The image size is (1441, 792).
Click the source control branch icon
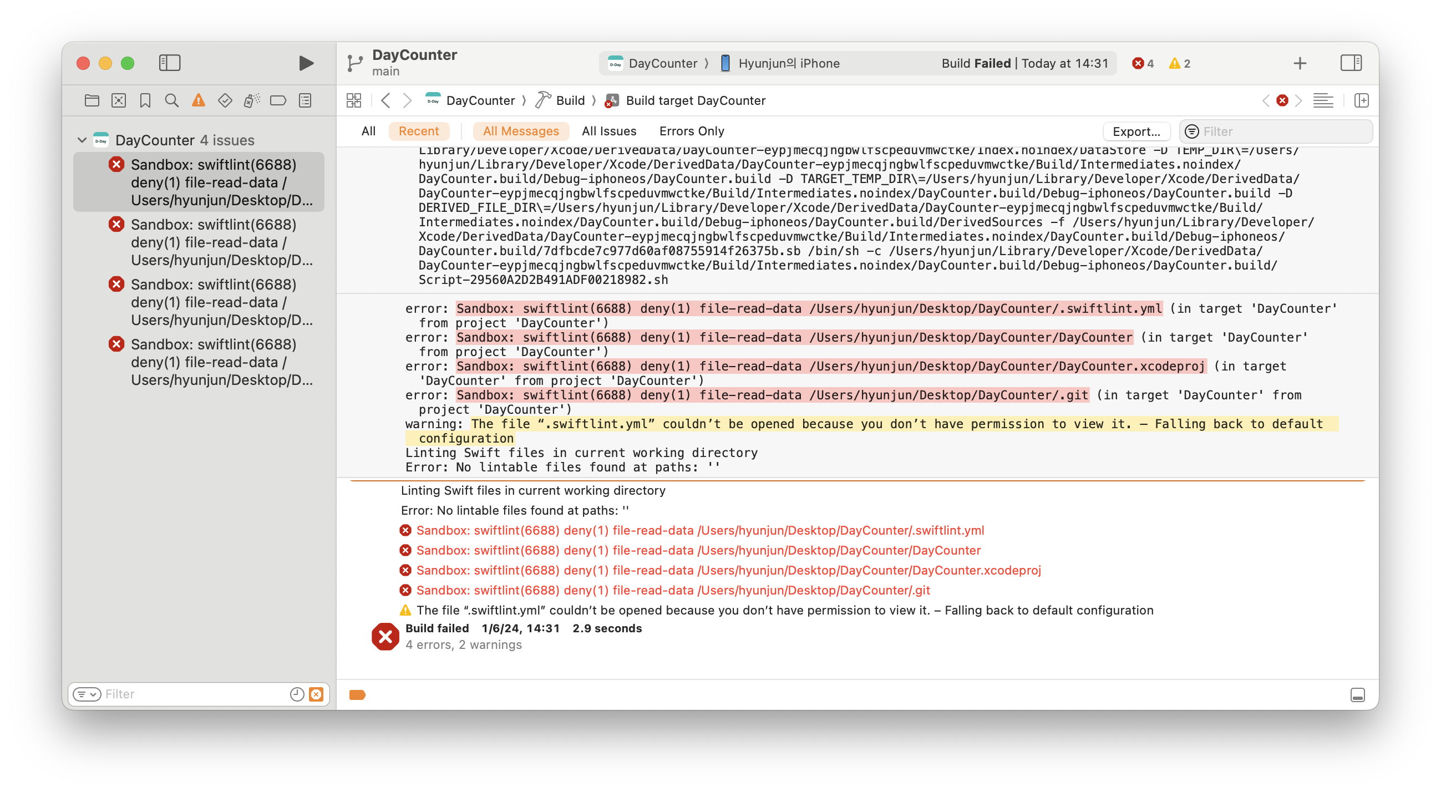[354, 63]
